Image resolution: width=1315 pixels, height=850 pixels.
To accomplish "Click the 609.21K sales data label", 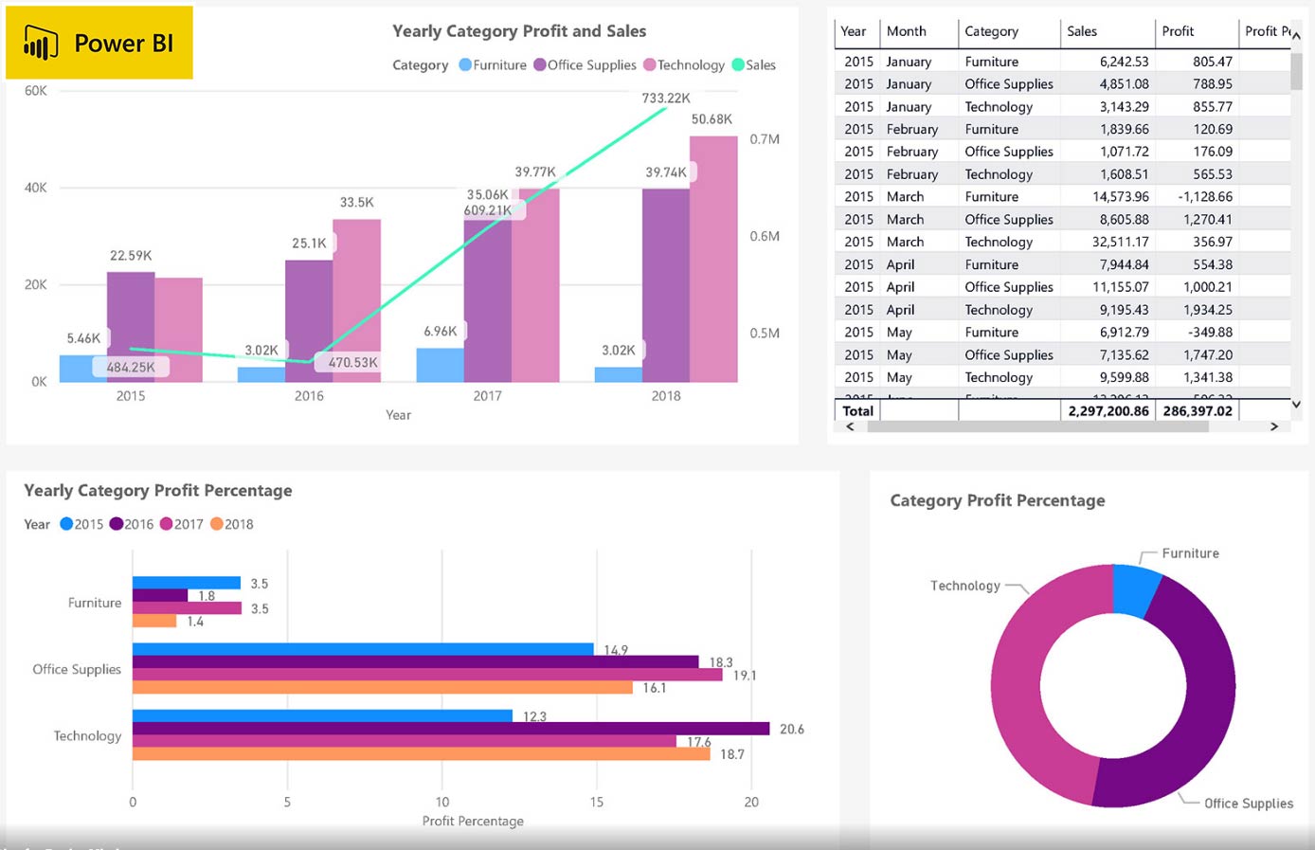I will (488, 210).
